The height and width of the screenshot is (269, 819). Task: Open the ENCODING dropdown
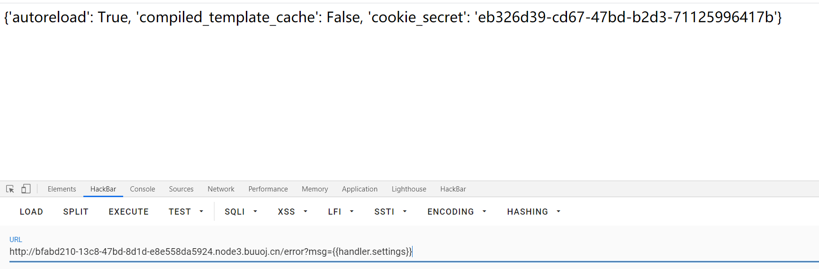[x=457, y=212]
